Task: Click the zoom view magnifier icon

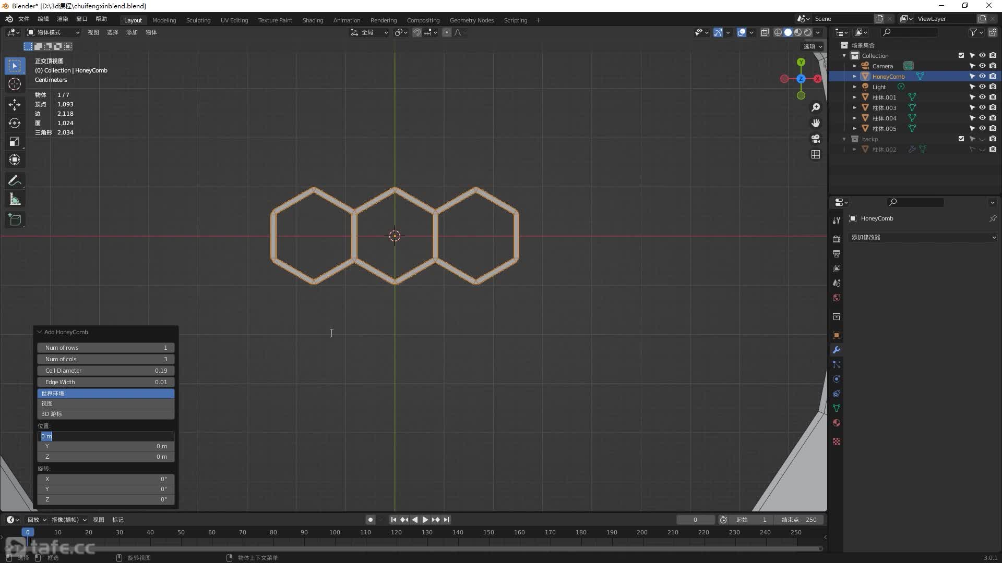Action: coord(816,107)
